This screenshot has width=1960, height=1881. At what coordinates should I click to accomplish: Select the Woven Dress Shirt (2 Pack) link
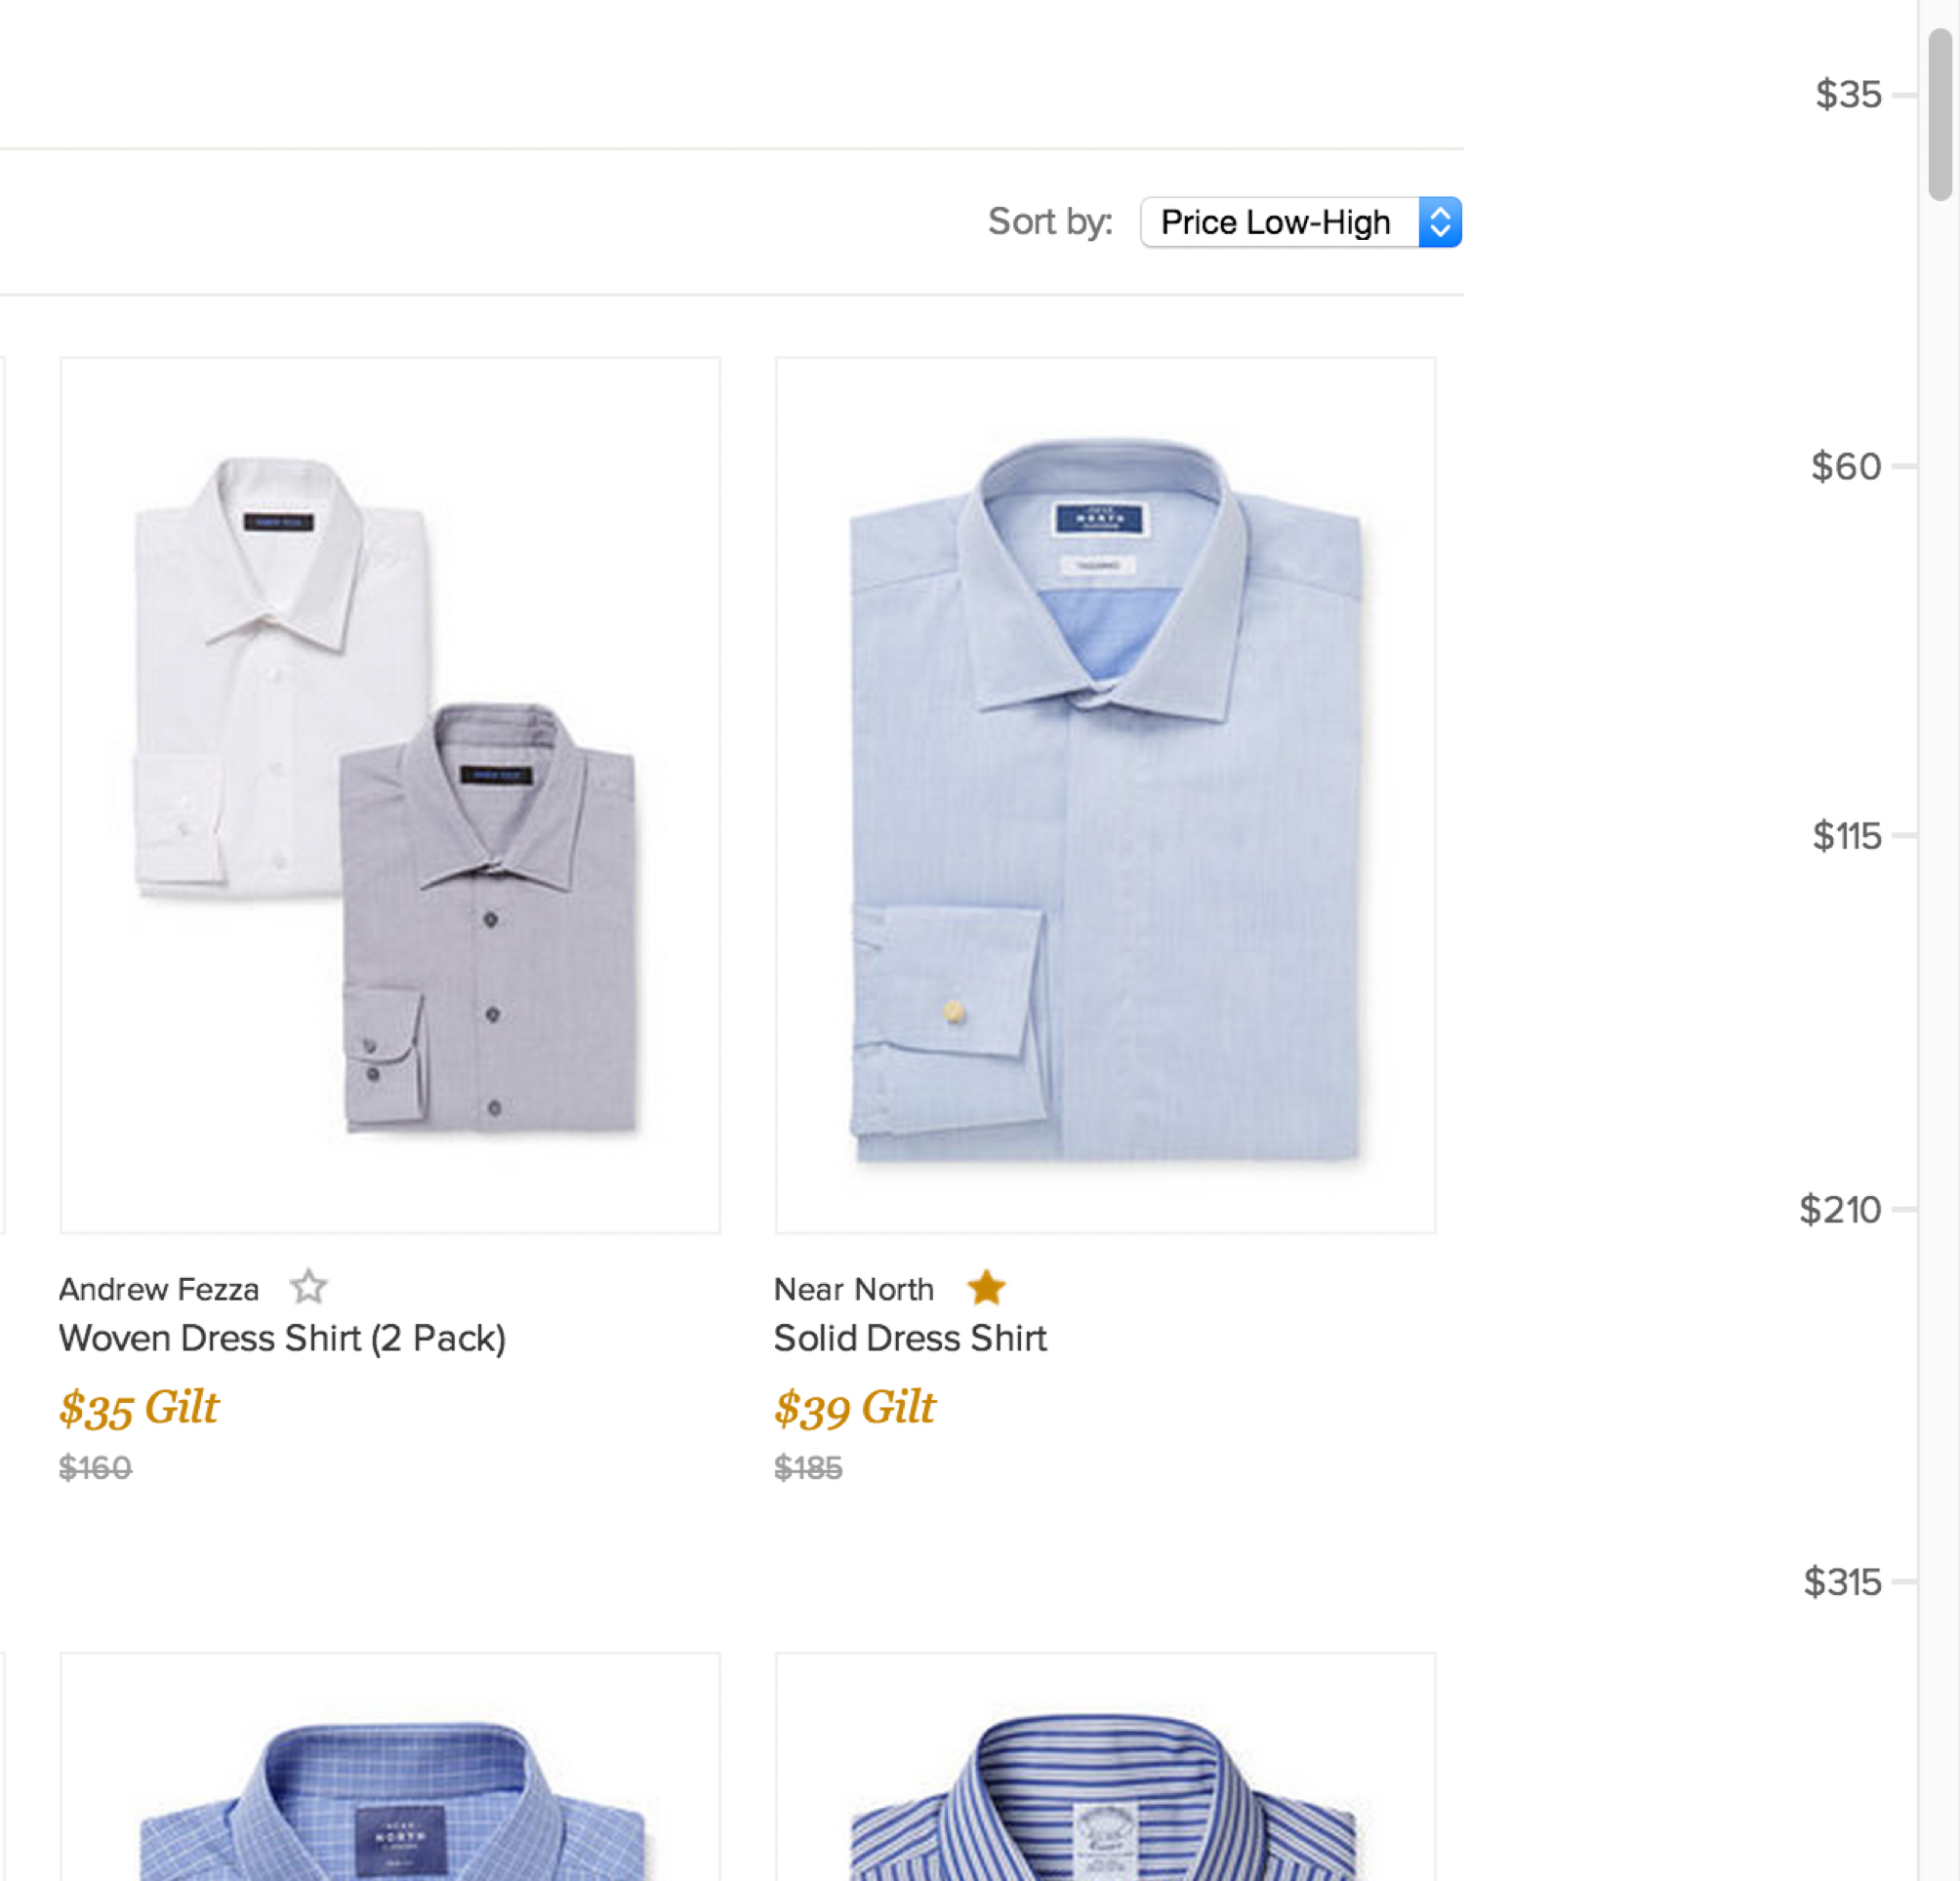pyautogui.click(x=282, y=1338)
